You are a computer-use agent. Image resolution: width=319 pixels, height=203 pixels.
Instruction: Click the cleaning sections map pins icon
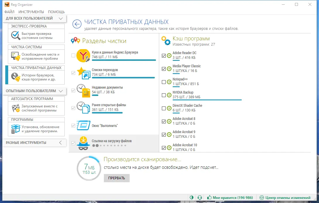click(76, 40)
